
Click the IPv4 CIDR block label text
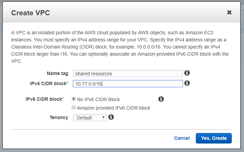pos(49,83)
